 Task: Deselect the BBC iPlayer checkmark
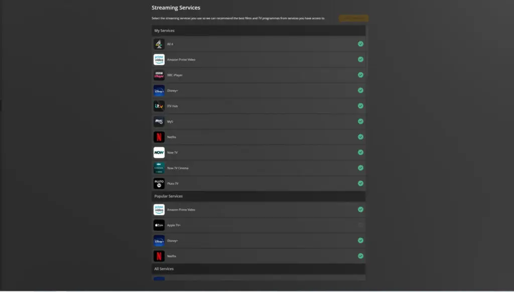pos(360,75)
